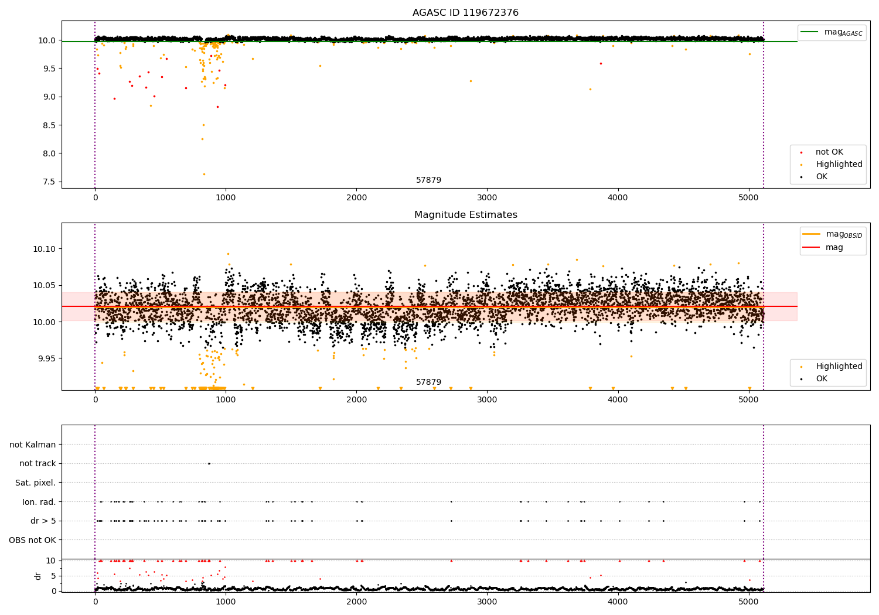Screen dimensions: 879x615
Task: Click the 'Sat. pixel.' axis label
Action: 36,483
